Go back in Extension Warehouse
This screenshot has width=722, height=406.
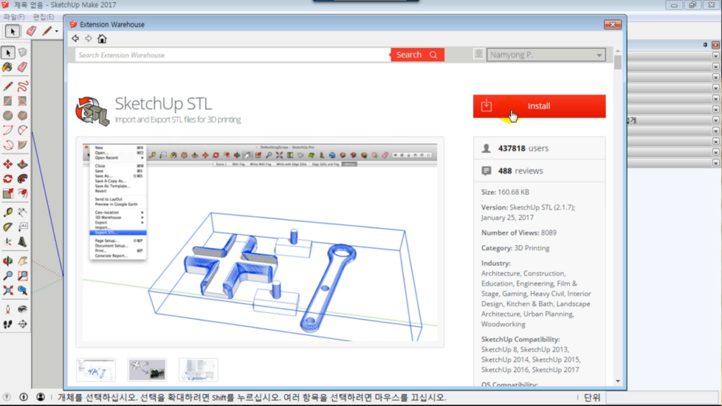click(x=75, y=39)
